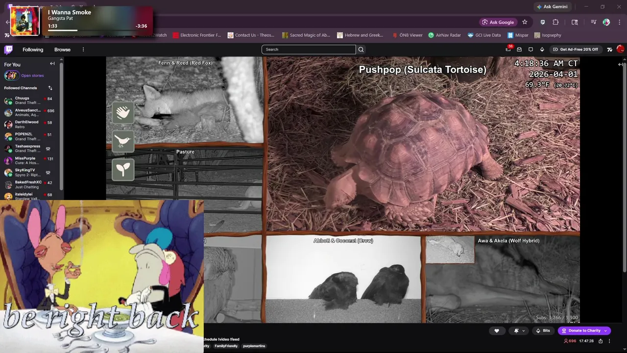Open Contact Us - Theos... bookmark
Viewport: 627px width, 353px height.
point(250,35)
